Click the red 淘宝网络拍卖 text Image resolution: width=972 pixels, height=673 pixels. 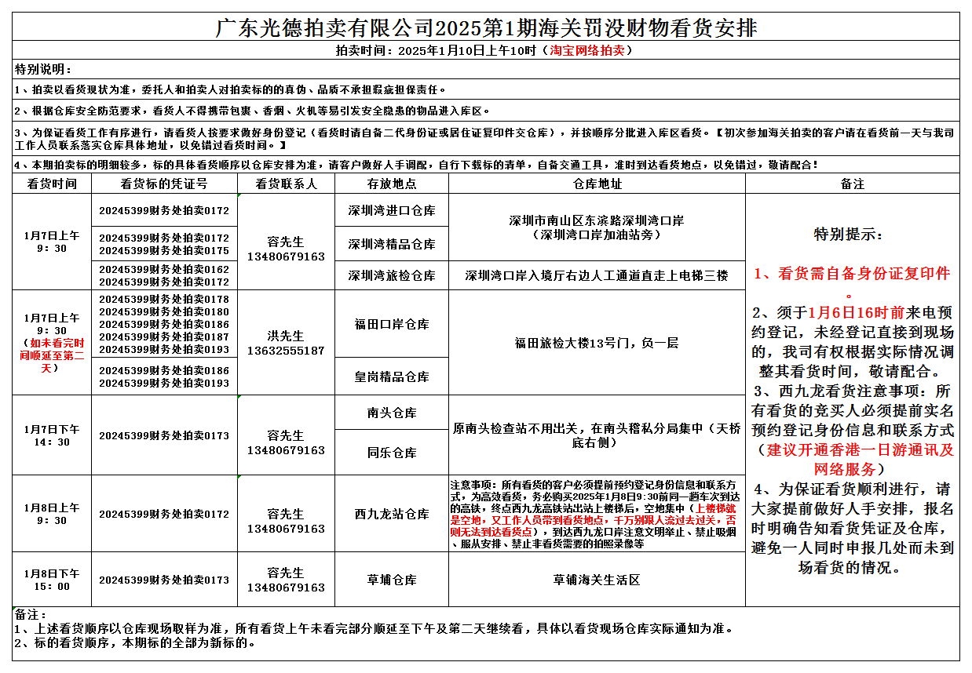pos(587,50)
